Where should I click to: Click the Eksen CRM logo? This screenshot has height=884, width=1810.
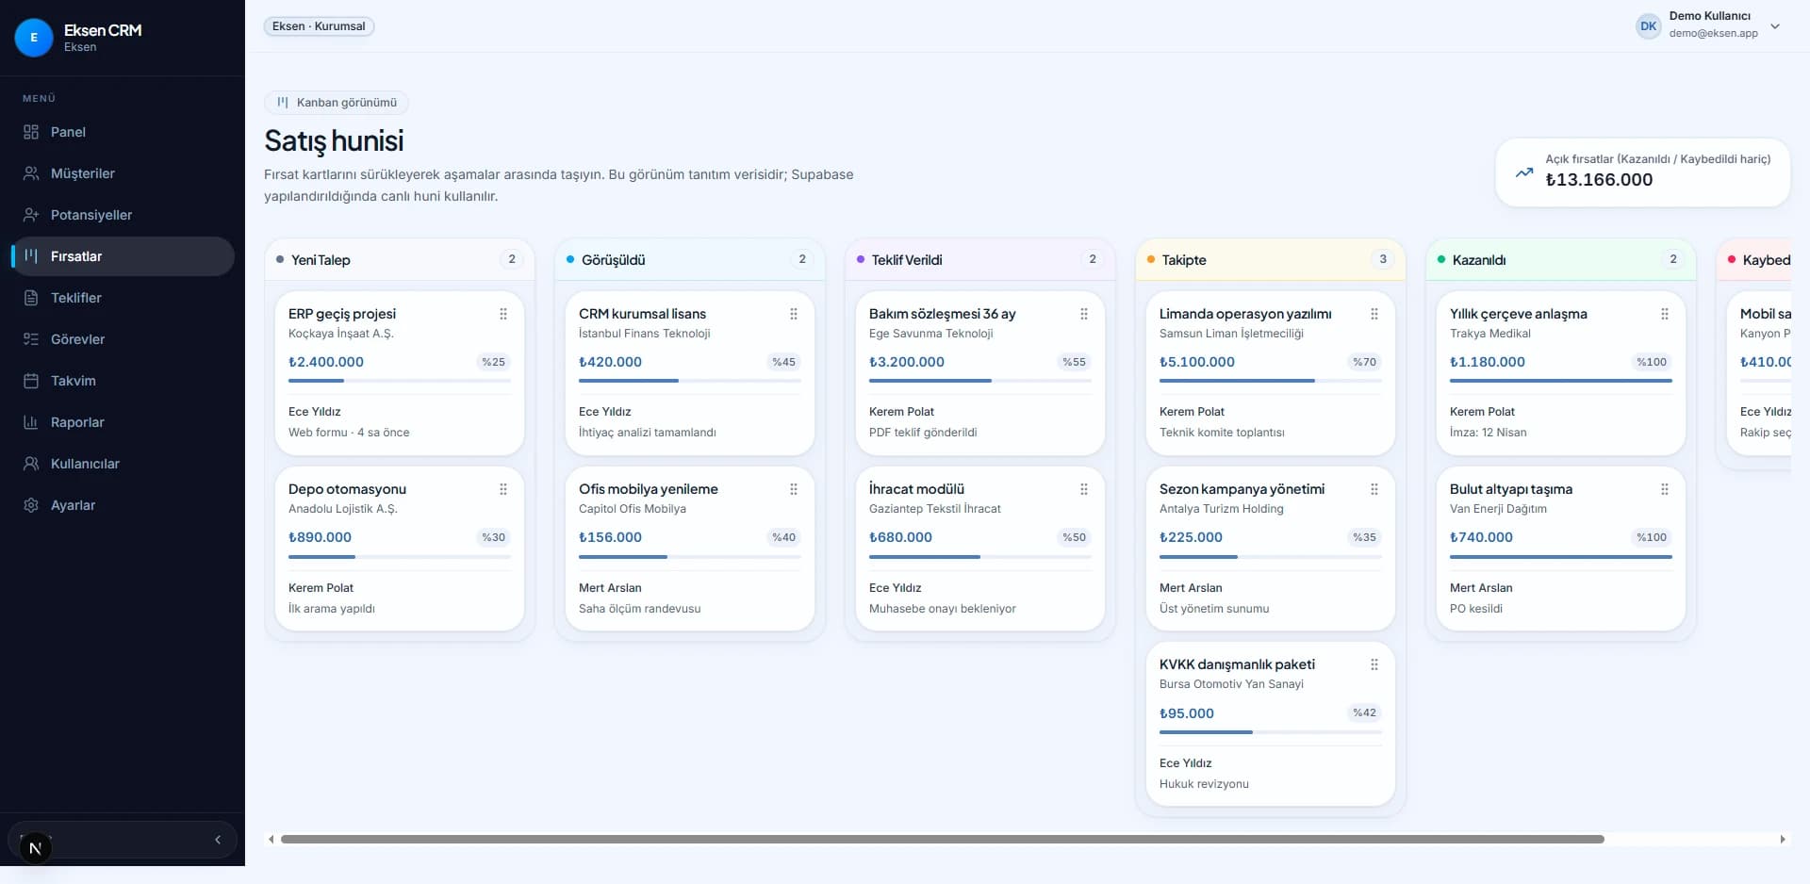(80, 37)
